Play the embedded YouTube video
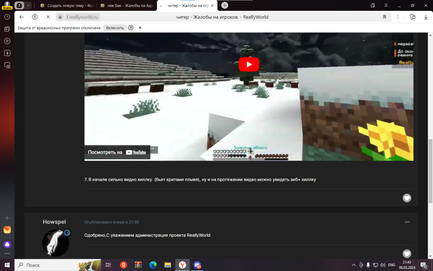The image size is (433, 271). [x=249, y=65]
